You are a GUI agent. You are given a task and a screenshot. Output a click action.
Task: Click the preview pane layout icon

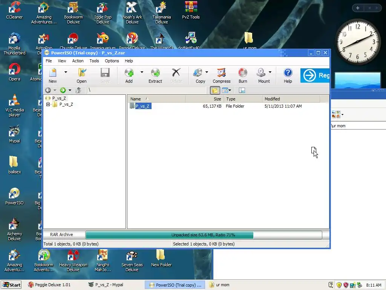pyautogui.click(x=242, y=90)
